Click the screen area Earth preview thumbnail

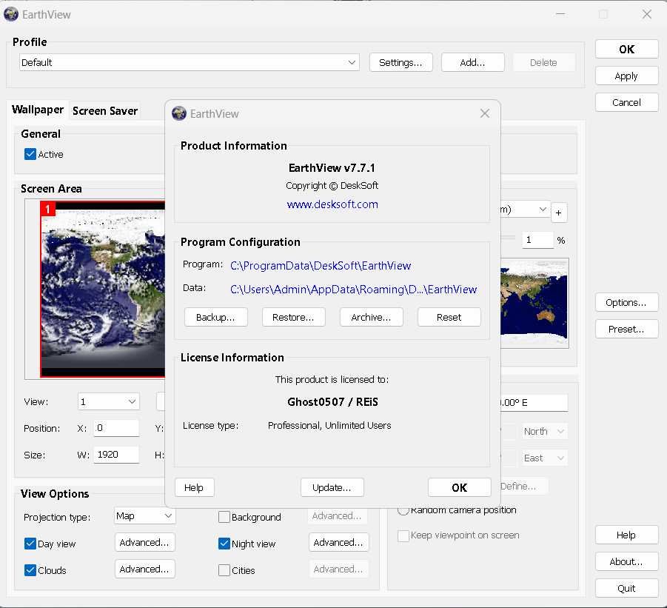[x=102, y=290]
